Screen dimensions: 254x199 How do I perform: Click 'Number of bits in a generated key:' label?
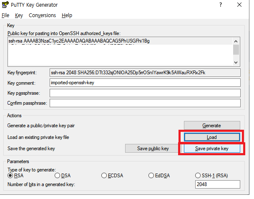(41, 184)
